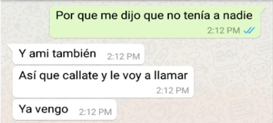Click the 2:12 PM timestamp in green bubble
The width and height of the screenshot is (273, 123).
click(224, 31)
